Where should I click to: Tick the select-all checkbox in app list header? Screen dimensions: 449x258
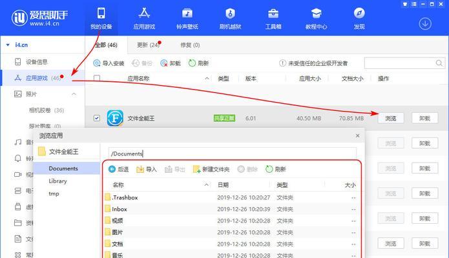point(97,78)
